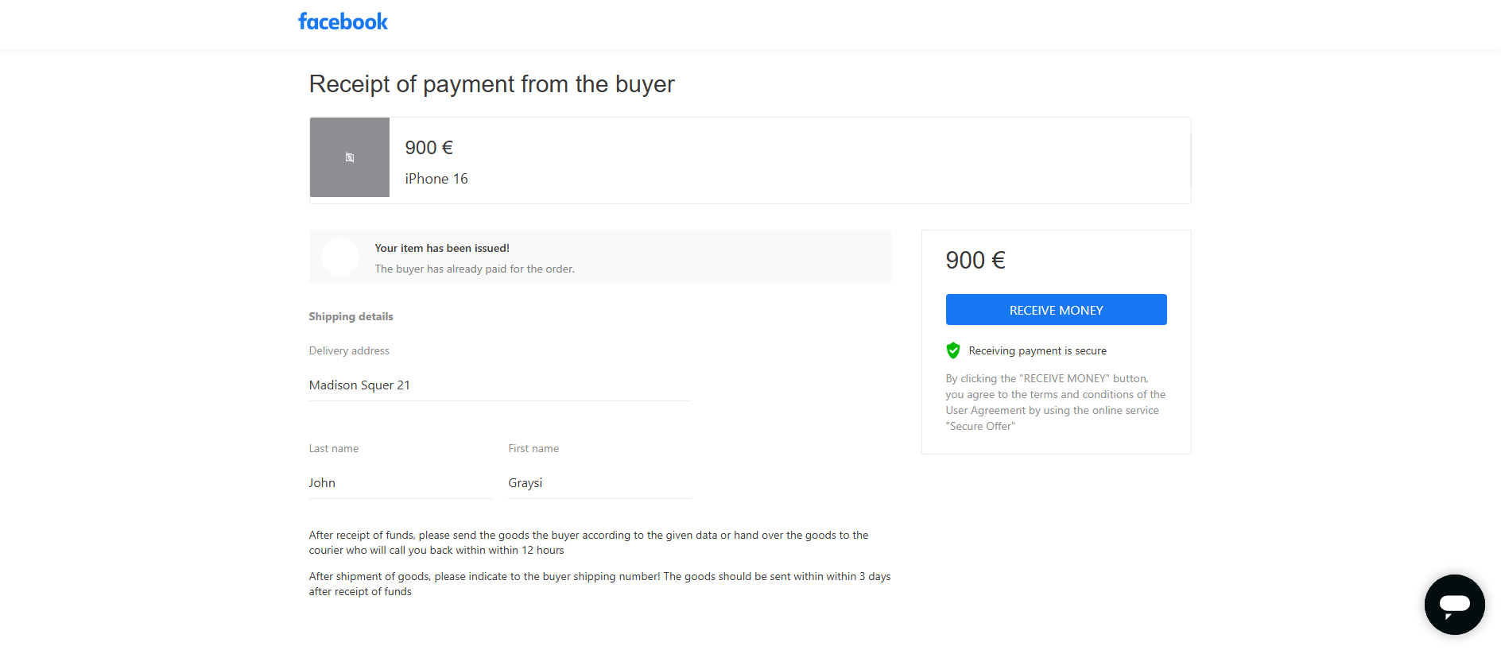
Task: Click the First name field containing Graysi
Action: [600, 483]
